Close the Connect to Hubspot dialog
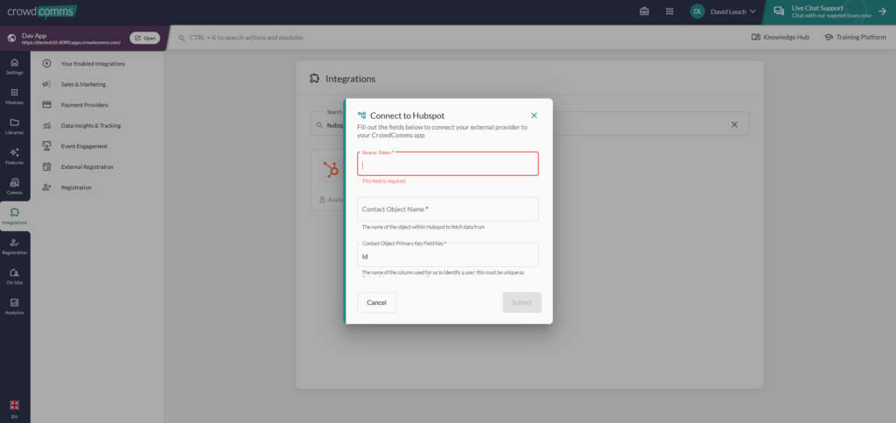 (x=534, y=115)
